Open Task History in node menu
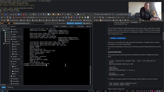The width and height of the screenshot is (164, 92). tap(16, 81)
